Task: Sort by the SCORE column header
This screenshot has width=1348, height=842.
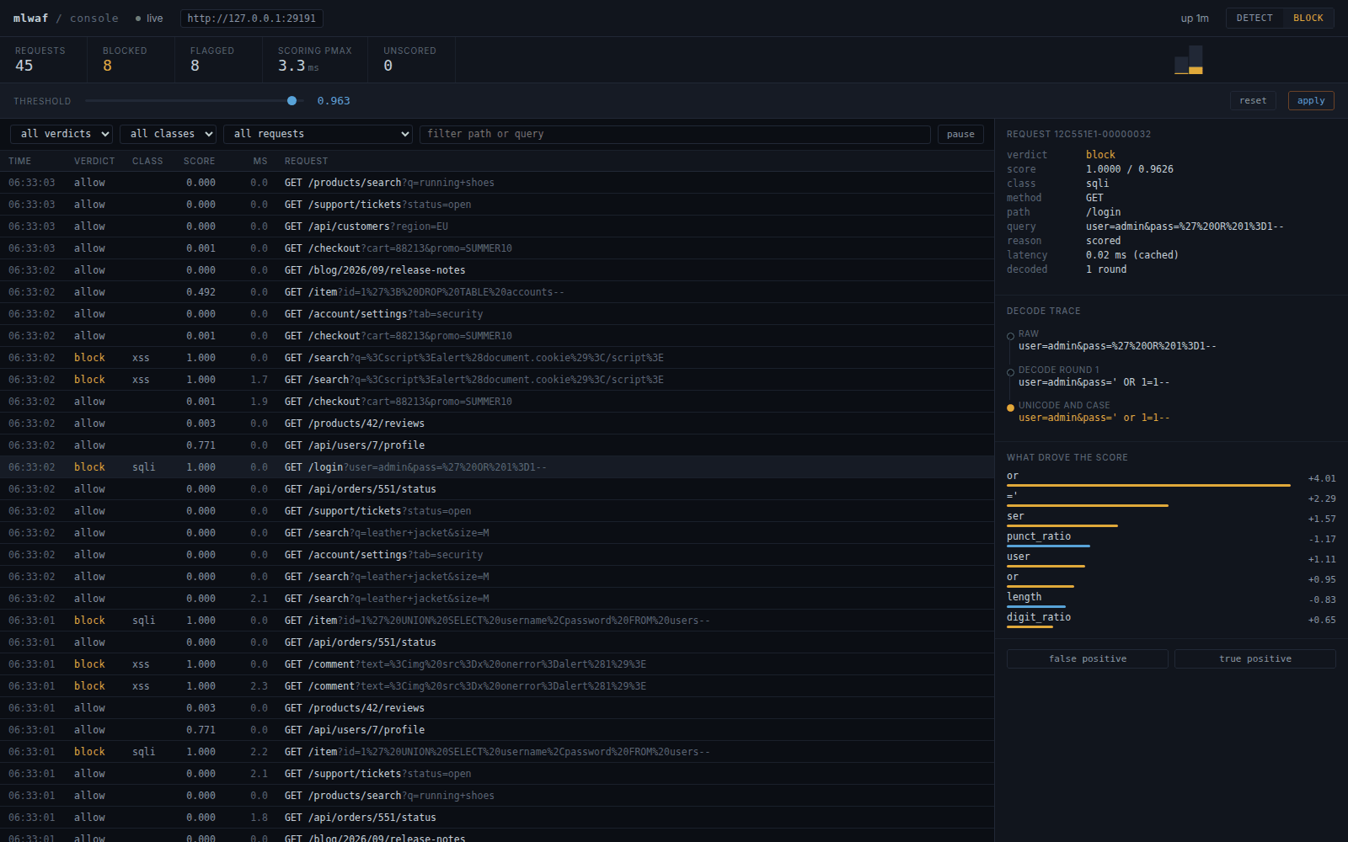Action: pos(200,161)
